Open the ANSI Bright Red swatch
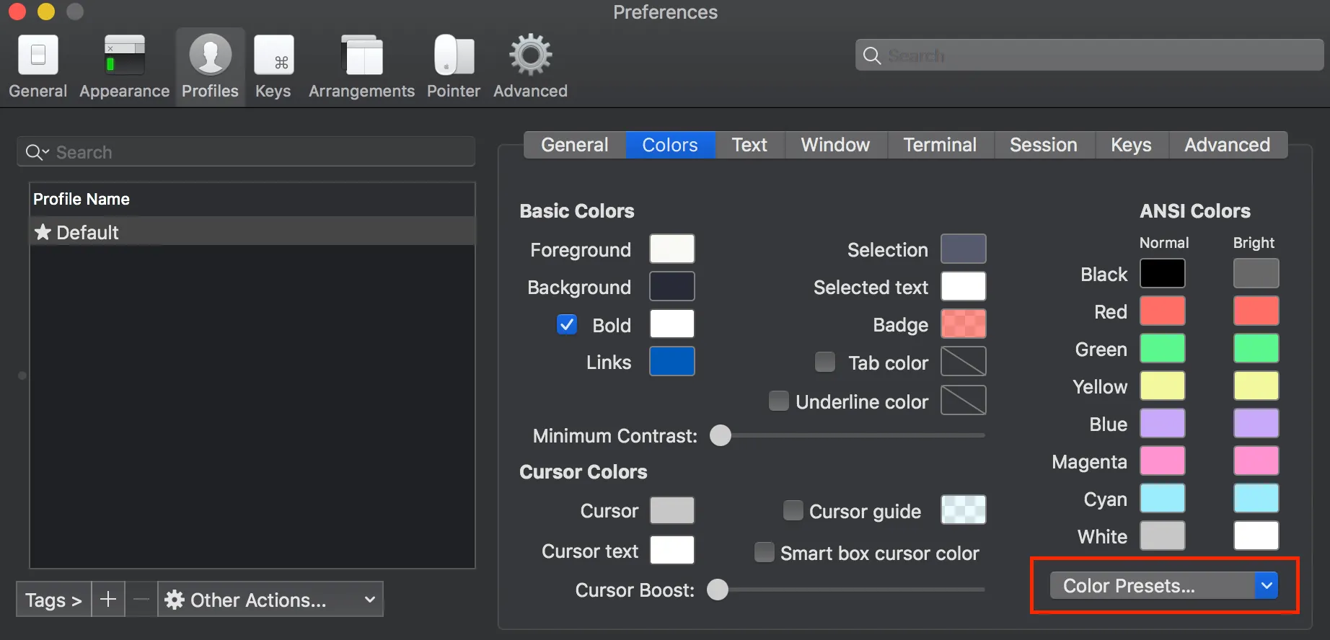Viewport: 1330px width, 640px height. tap(1256, 311)
